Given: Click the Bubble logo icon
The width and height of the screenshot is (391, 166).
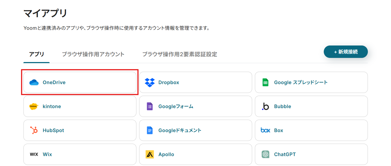Looking at the screenshot, I should click(x=265, y=106).
